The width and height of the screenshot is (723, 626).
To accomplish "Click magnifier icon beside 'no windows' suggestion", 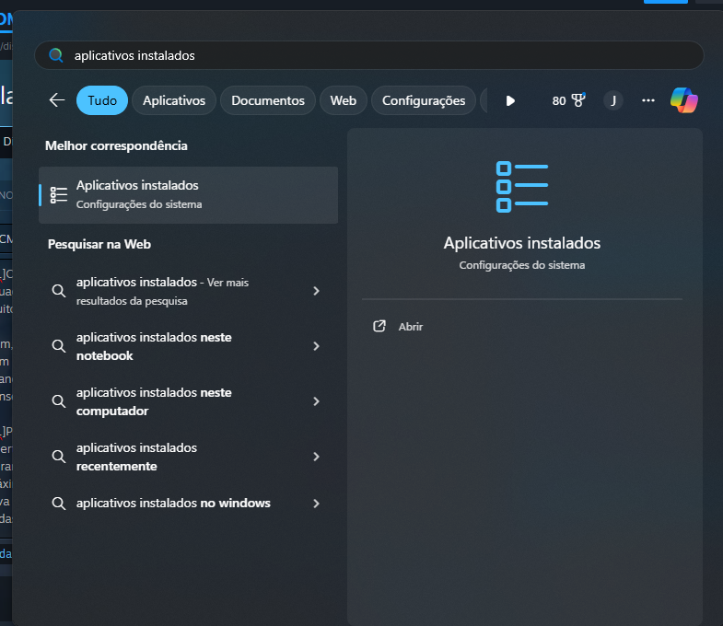I will (59, 504).
